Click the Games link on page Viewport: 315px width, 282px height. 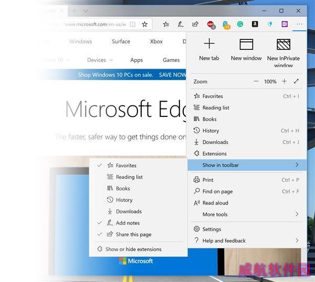pyautogui.click(x=171, y=60)
